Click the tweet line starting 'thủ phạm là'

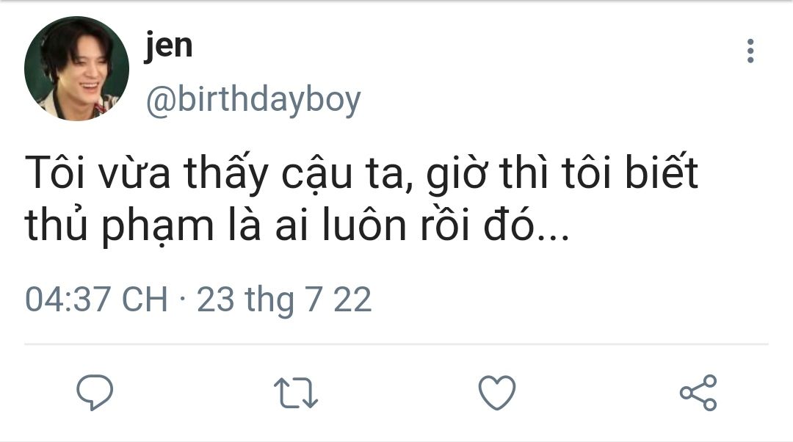[297, 225]
